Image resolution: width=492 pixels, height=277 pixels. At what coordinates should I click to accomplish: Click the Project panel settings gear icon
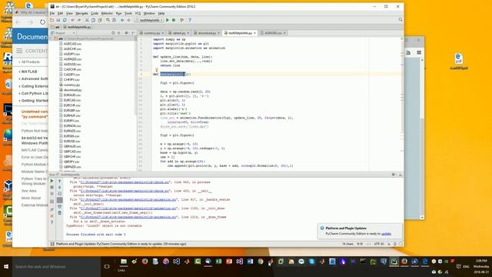point(126,33)
